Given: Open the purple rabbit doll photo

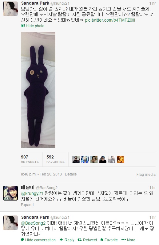Looking at the screenshot, I should (x=38, y=90).
